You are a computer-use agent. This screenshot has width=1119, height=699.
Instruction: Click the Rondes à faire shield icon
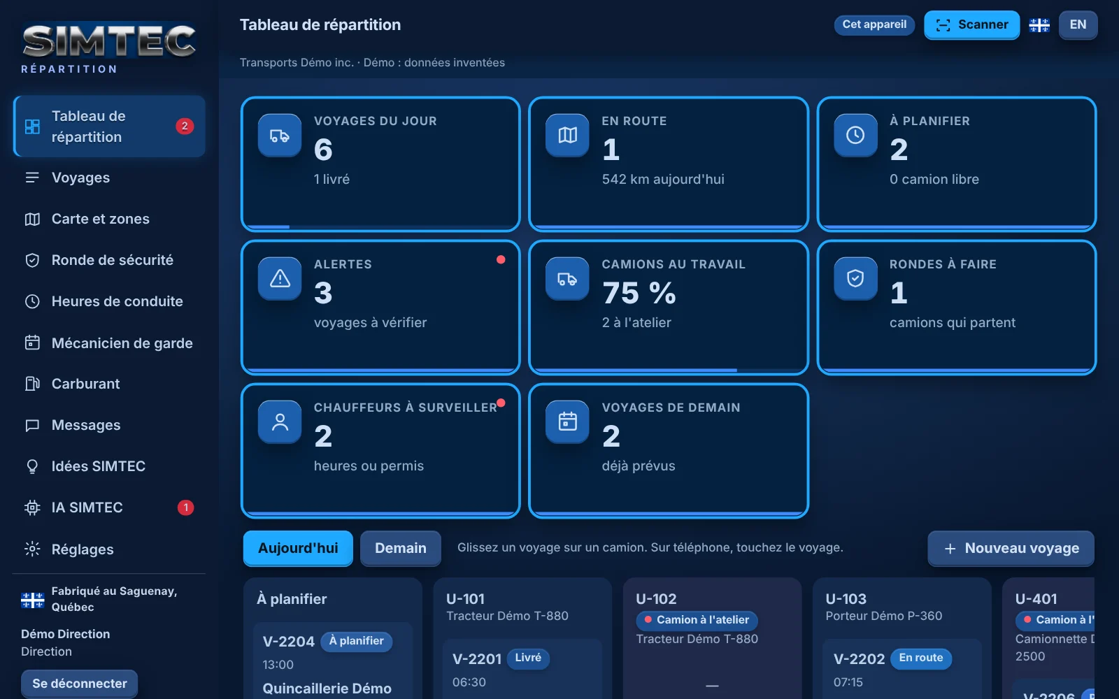tap(855, 279)
